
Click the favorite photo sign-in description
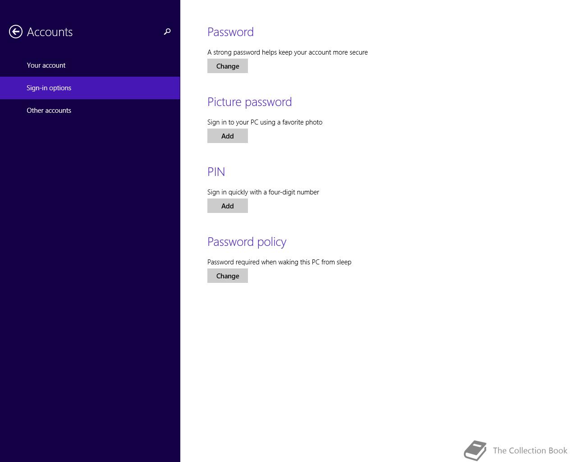265,122
